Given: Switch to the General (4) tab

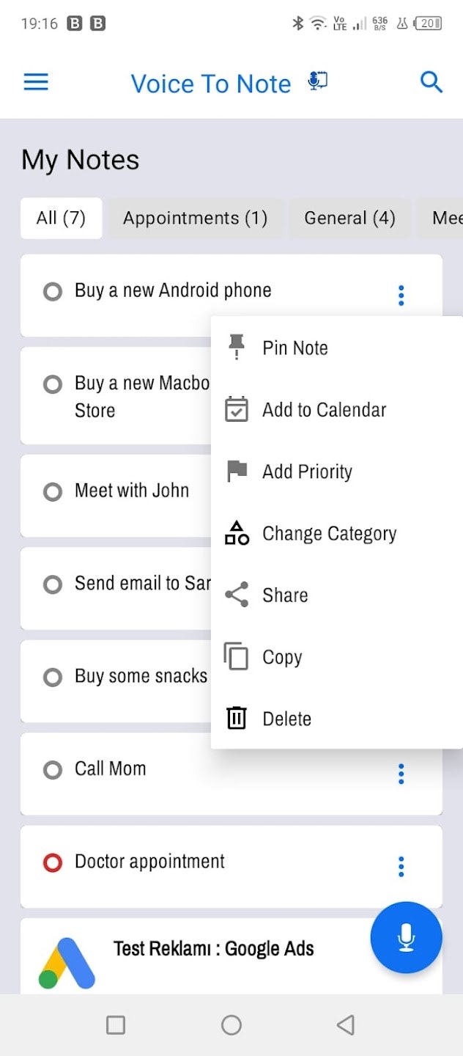Looking at the screenshot, I should pyautogui.click(x=349, y=218).
